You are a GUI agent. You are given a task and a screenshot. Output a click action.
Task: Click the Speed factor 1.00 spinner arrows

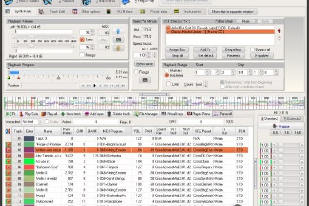(x=149, y=55)
